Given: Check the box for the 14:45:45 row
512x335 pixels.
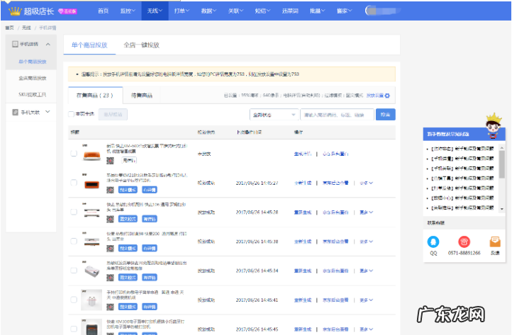Looking at the screenshot, I should point(74,329).
